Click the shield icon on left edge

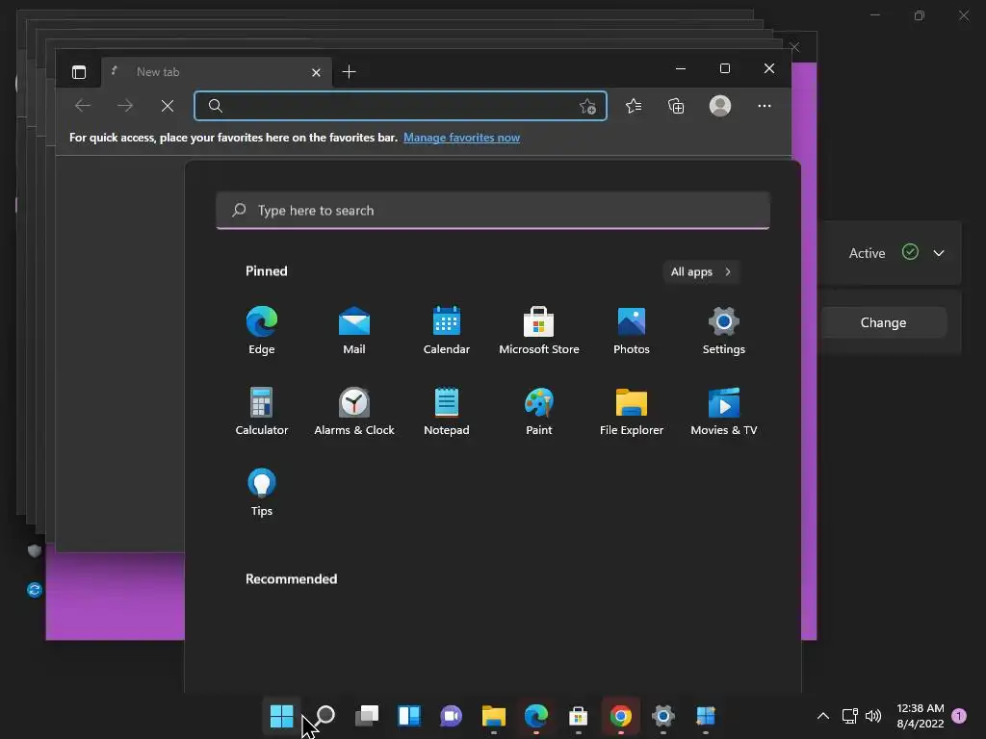35,551
